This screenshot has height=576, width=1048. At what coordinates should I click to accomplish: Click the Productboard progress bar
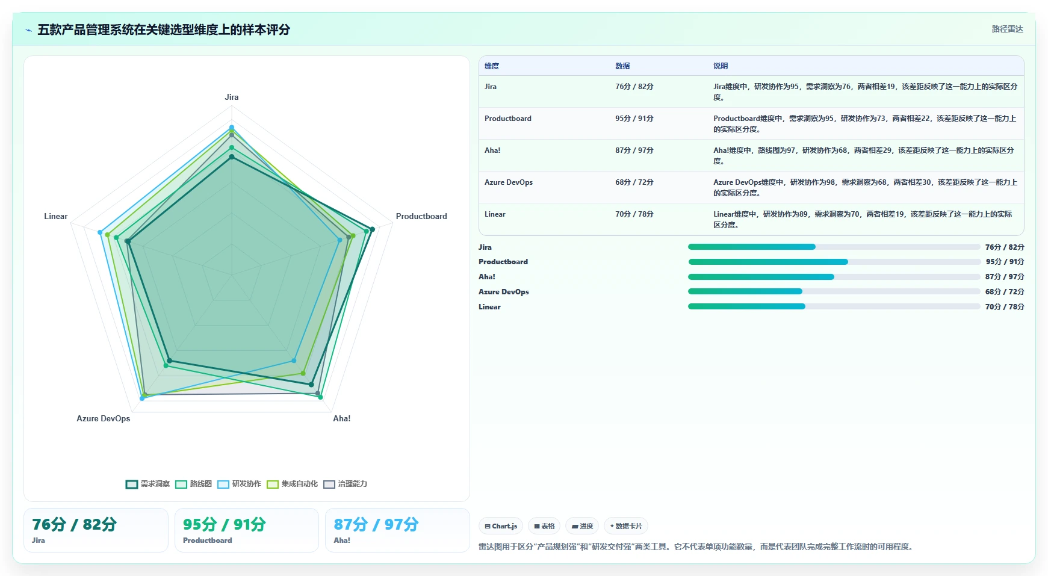point(834,262)
